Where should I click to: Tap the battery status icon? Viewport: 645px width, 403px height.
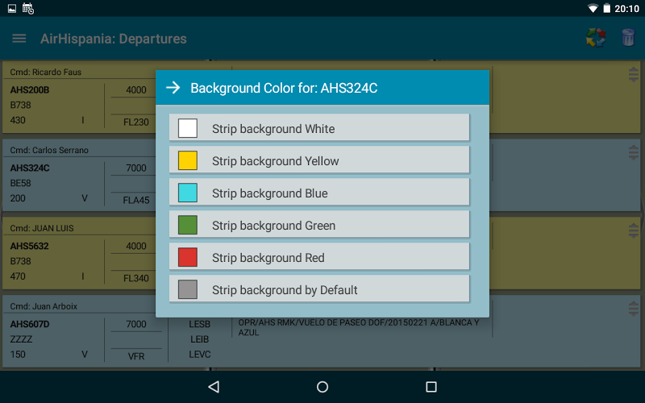607,8
